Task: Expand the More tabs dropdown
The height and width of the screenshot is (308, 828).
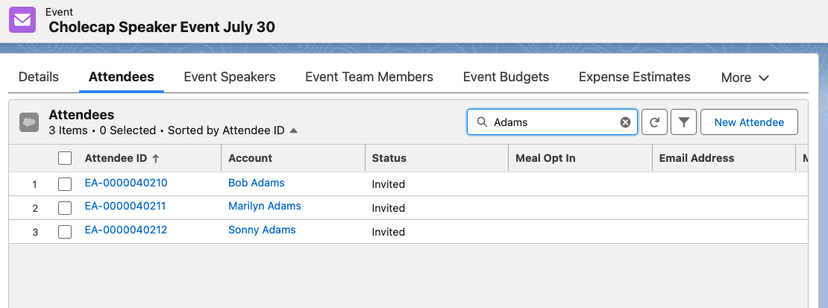Action: (744, 78)
